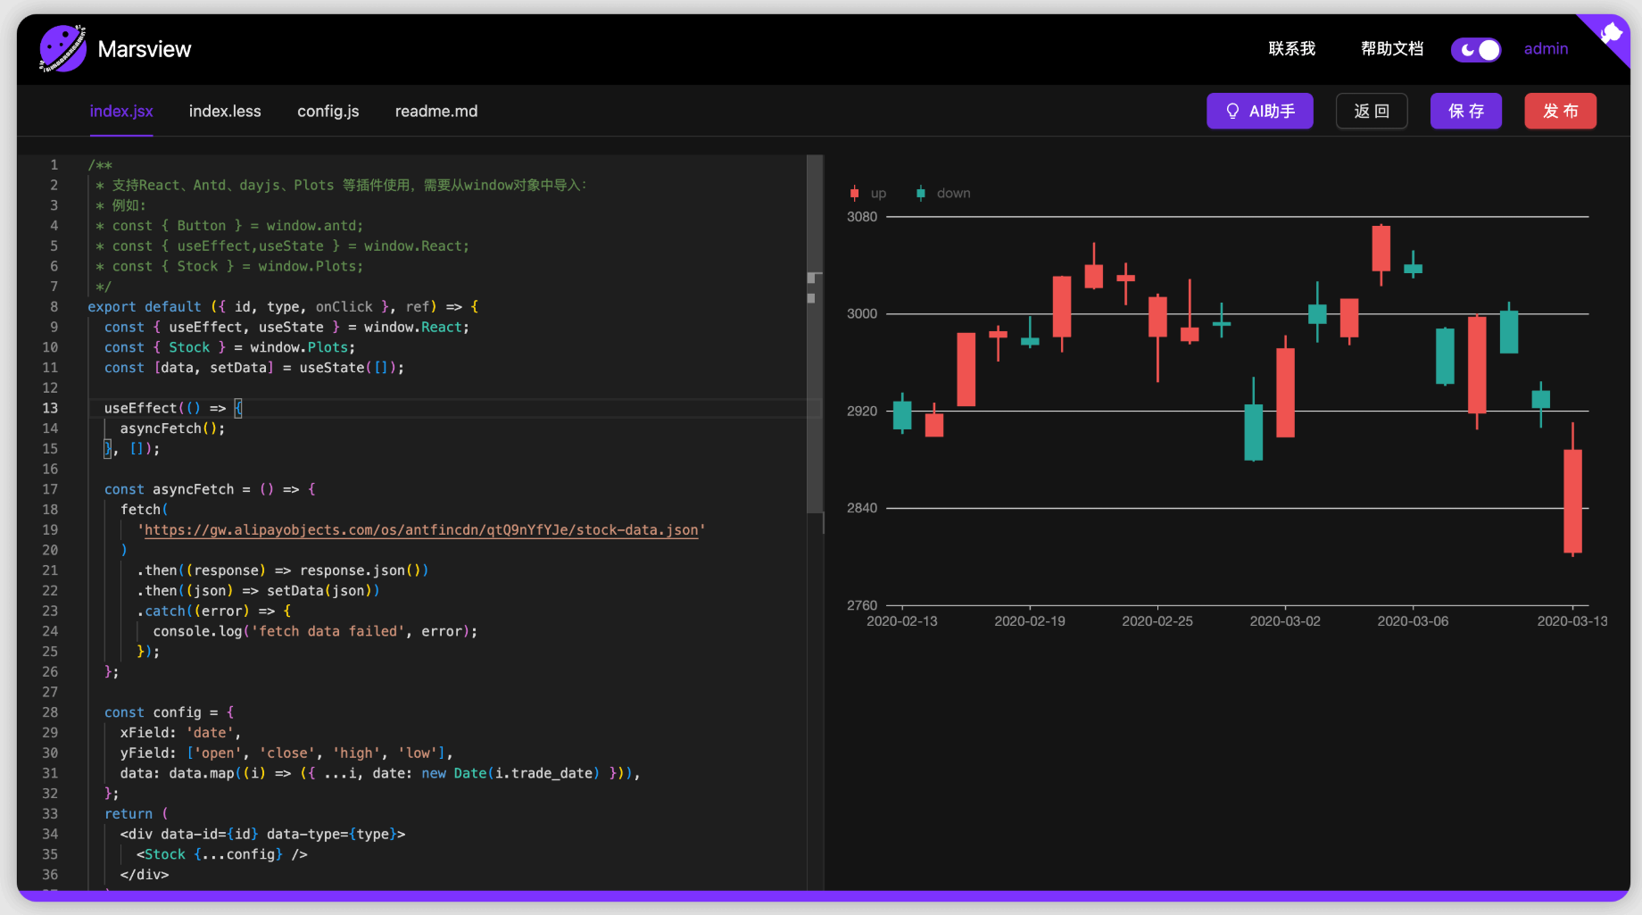Click the 3080 y-axis label

[x=862, y=217]
